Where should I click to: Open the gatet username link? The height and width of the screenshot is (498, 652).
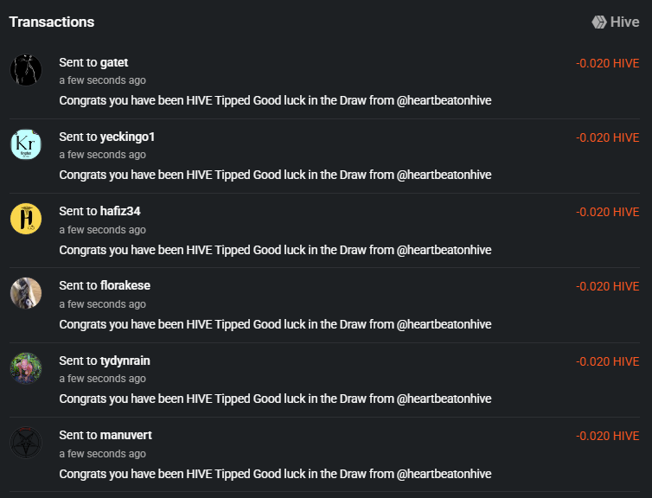click(x=114, y=62)
